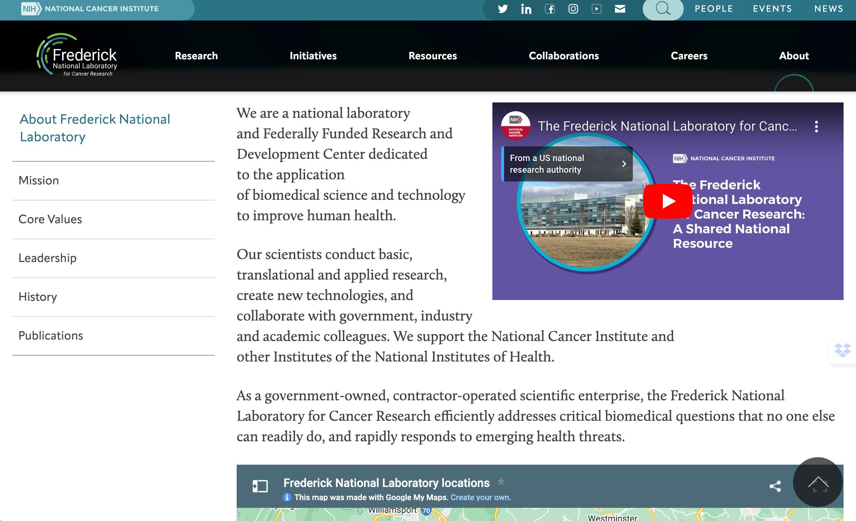This screenshot has height=521, width=856.
Task: Open the Resources menu
Action: tap(433, 56)
